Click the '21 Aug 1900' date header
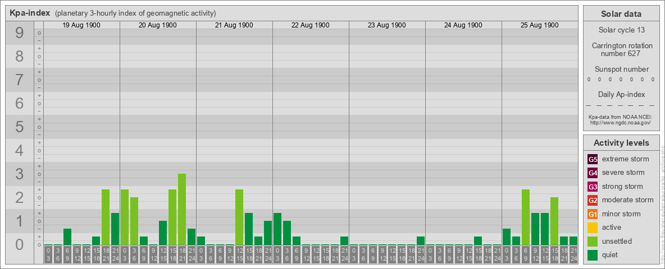Image resolution: width=665 pixels, height=269 pixels. (234, 25)
